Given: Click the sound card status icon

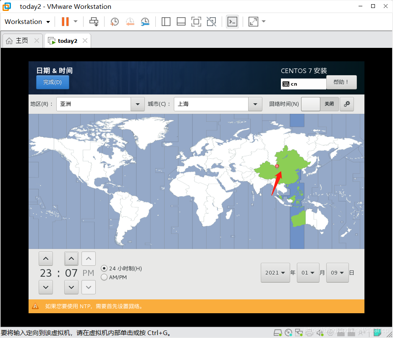Looking at the screenshot, I should (320, 333).
